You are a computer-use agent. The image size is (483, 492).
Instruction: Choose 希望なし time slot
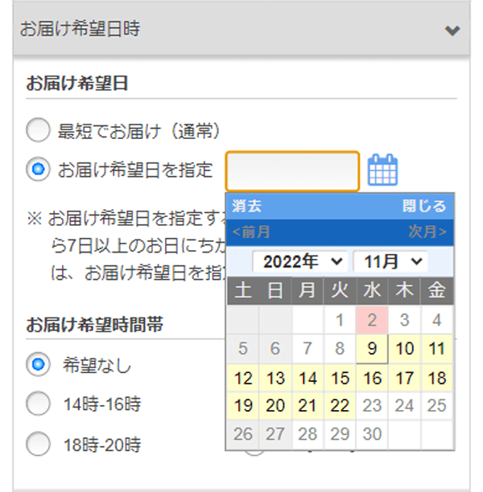38,364
